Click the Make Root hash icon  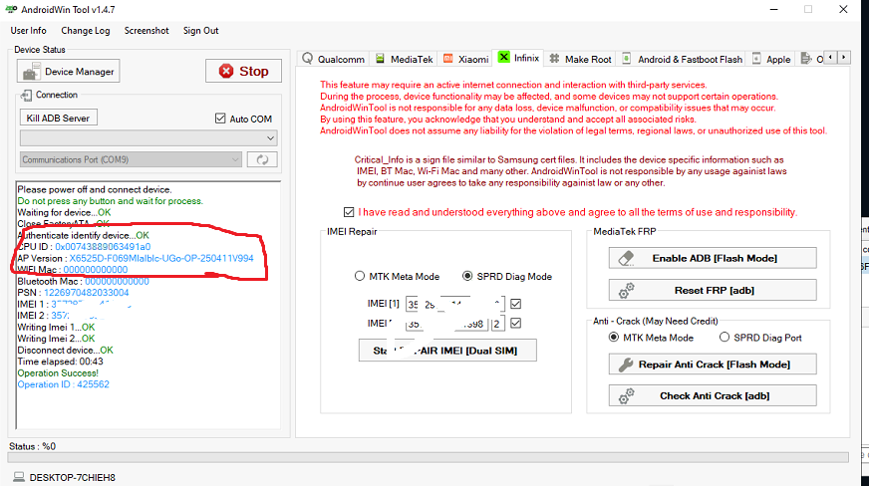pyautogui.click(x=554, y=58)
